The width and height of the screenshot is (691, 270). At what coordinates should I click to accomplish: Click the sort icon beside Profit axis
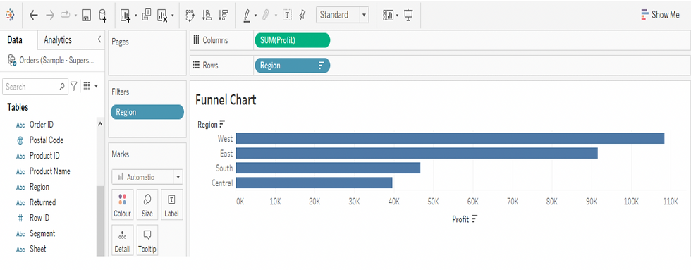tap(475, 219)
